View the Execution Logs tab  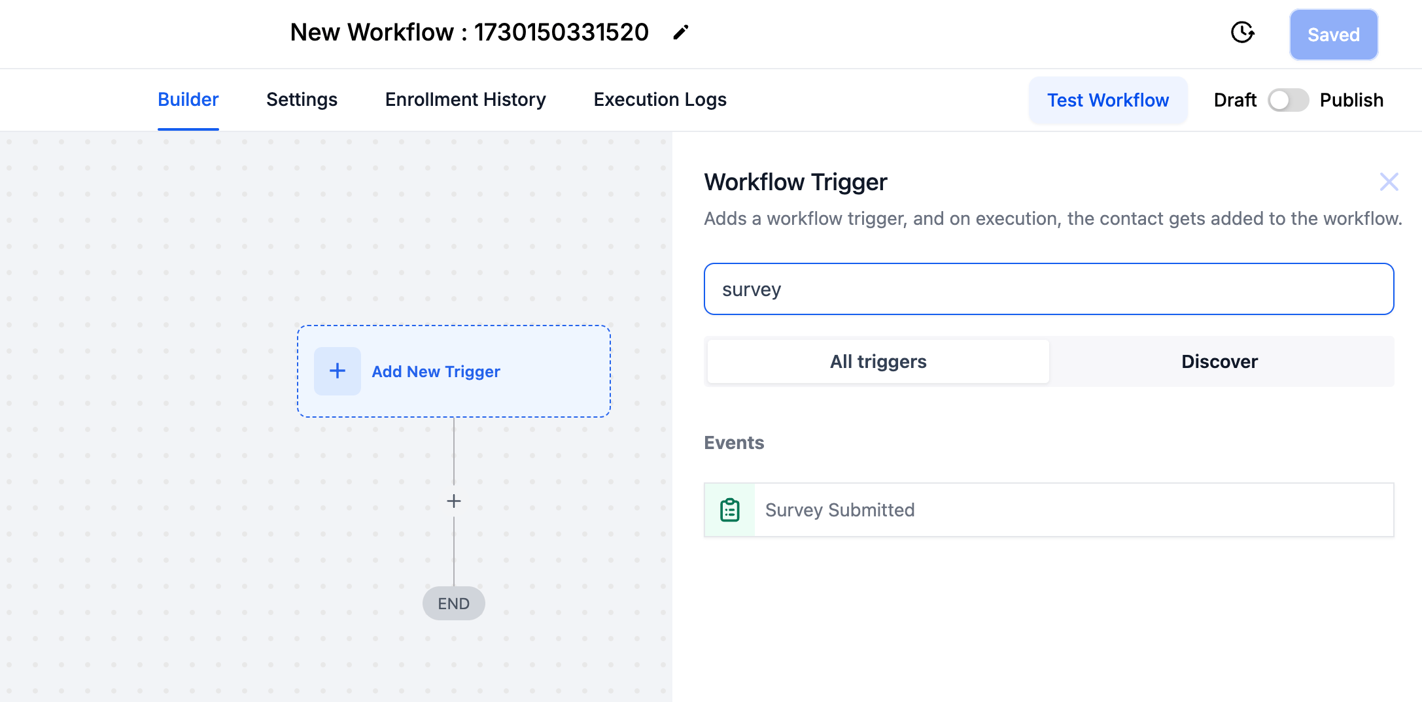coord(659,99)
